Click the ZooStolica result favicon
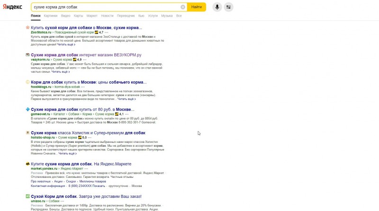 27,27
